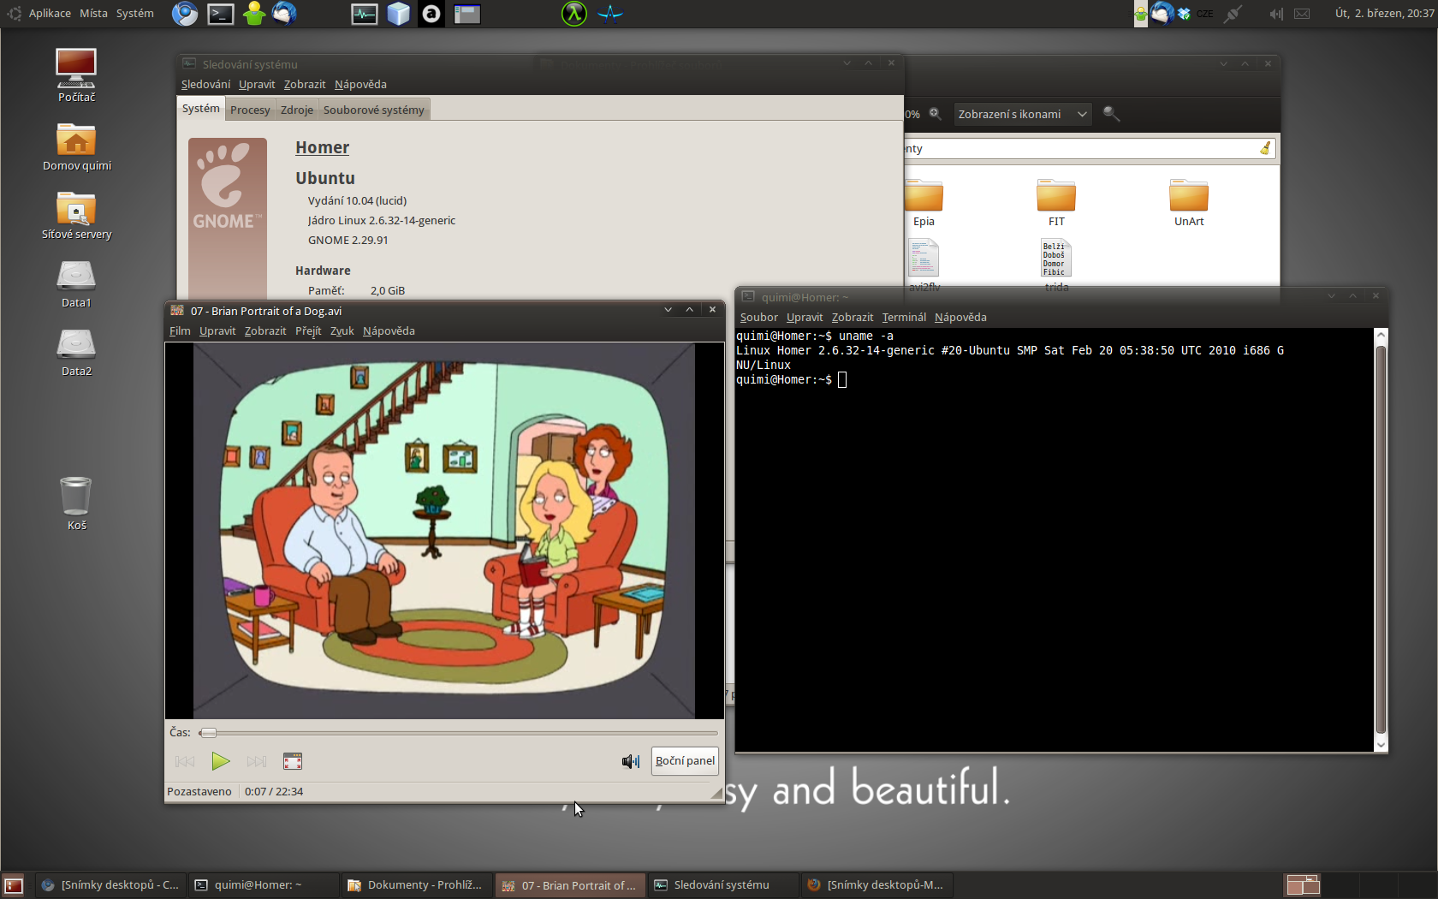Play the paused video
The width and height of the screenshot is (1438, 899).
(x=221, y=761)
